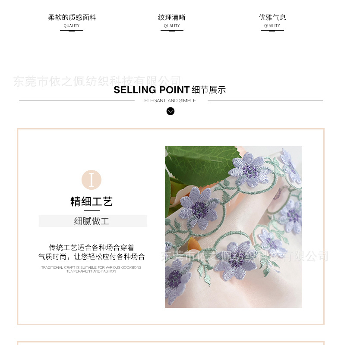This screenshot has height=345, width=341.
Task: Select the 柔软的质感面料 feature label
Action: [72, 17]
